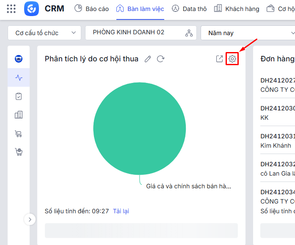Open the building sidebar icon

point(19,115)
